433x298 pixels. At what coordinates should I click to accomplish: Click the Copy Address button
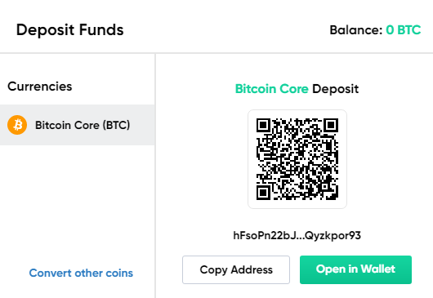(x=236, y=269)
